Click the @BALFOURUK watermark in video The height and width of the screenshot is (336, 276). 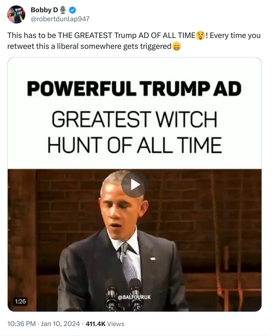click(134, 297)
